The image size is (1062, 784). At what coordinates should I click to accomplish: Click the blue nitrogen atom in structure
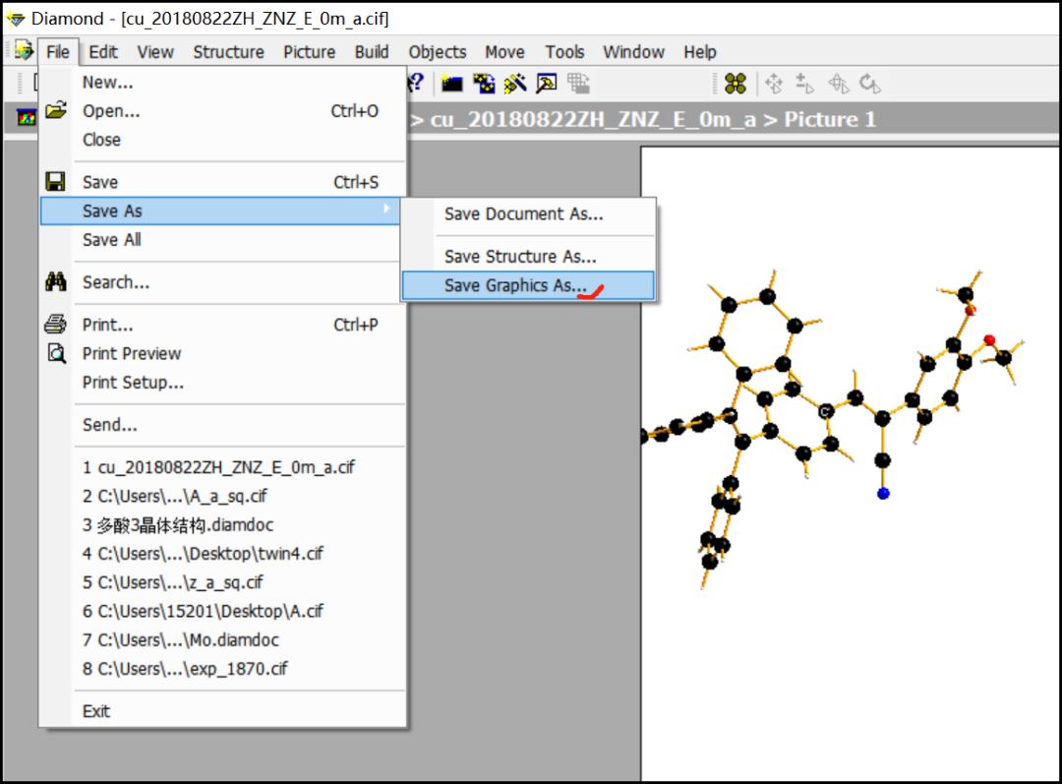(x=883, y=493)
